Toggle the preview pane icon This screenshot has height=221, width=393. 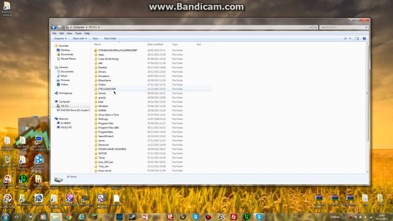point(357,39)
